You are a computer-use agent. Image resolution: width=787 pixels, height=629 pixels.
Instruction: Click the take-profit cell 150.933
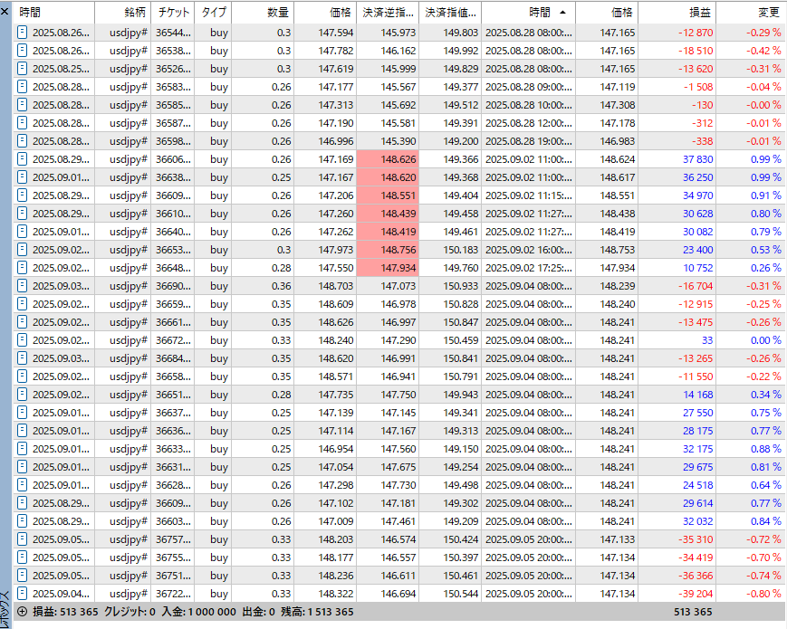click(x=450, y=286)
